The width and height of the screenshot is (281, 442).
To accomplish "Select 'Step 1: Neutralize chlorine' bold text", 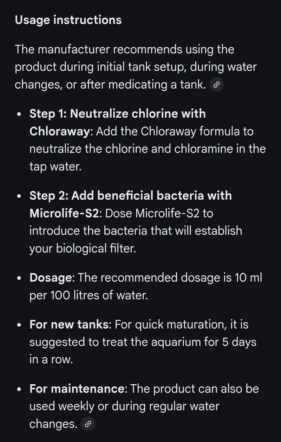I will (117, 114).
